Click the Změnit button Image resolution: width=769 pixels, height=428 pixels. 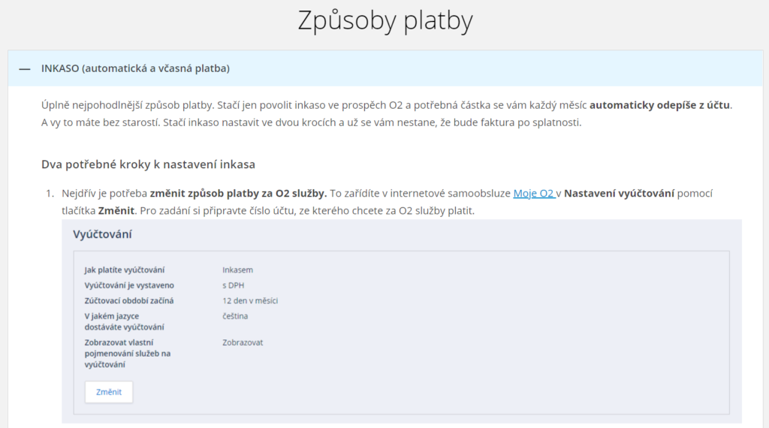pyautogui.click(x=109, y=392)
